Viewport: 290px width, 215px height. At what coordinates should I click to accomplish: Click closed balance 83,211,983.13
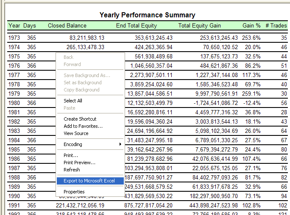87,38
